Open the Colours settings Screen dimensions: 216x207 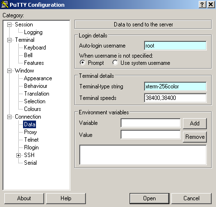[x=33, y=109]
